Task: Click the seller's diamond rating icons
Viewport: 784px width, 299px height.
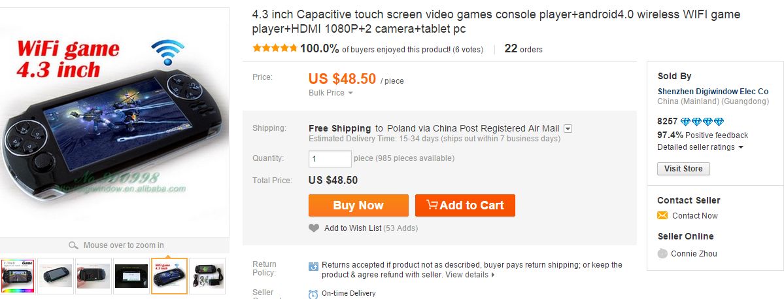Action: pos(702,122)
